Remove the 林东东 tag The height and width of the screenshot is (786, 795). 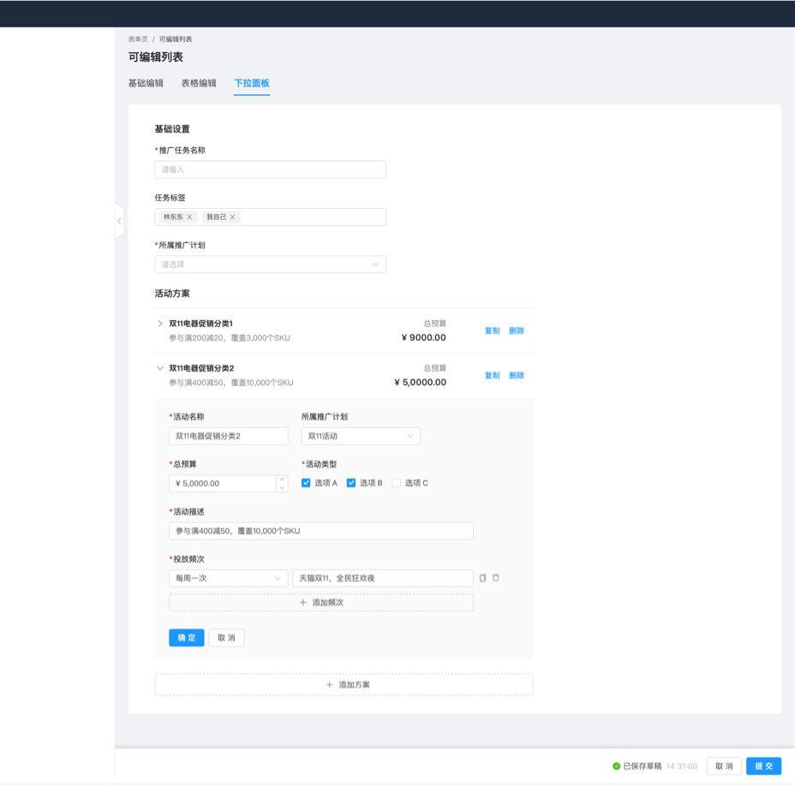point(189,217)
